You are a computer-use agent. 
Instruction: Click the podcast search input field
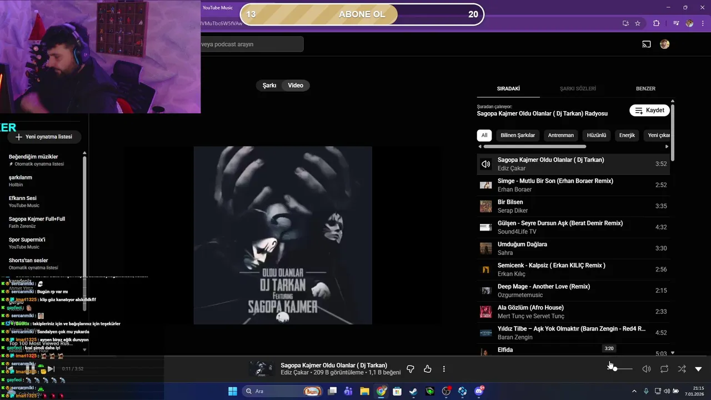point(252,44)
